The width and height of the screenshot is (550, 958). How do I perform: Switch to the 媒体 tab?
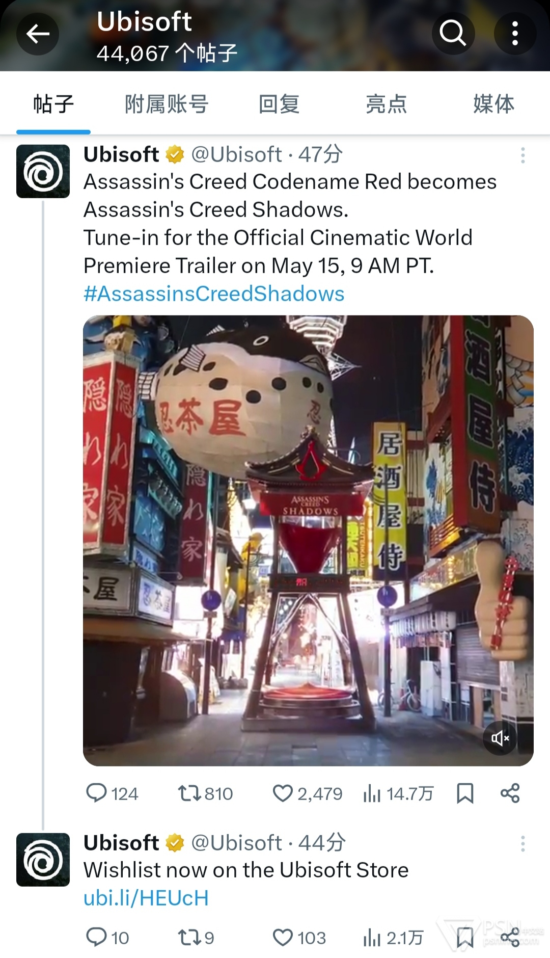493,104
